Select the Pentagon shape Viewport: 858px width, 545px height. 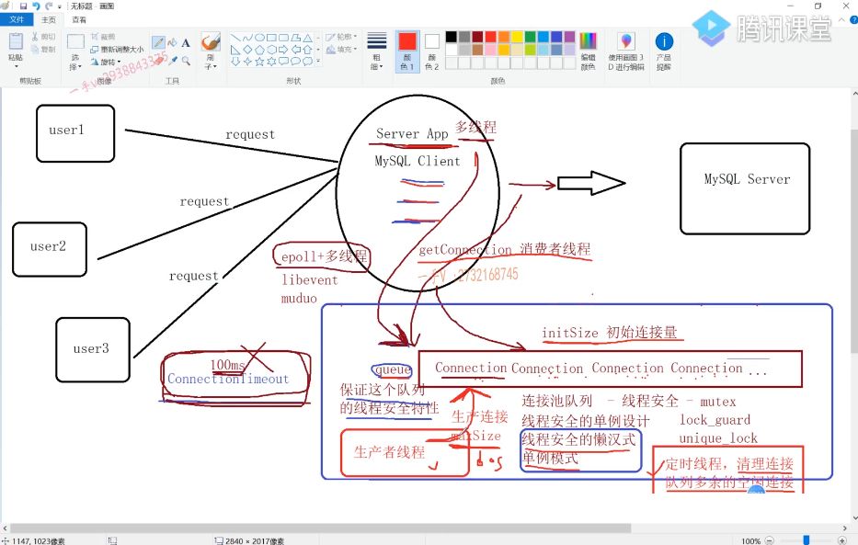[x=260, y=50]
